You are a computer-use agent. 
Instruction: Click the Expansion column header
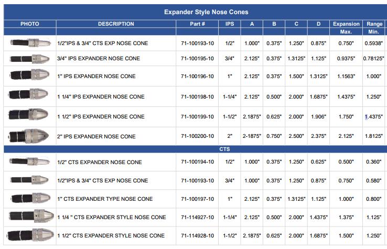tap(346, 24)
